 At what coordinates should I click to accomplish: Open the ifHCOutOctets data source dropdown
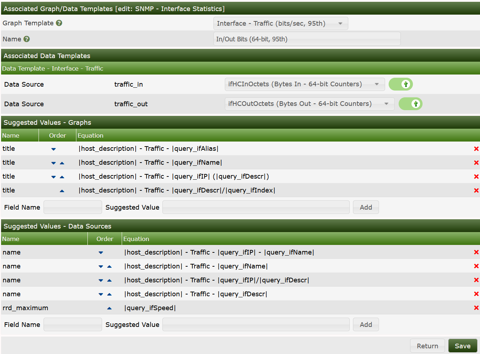(309, 104)
